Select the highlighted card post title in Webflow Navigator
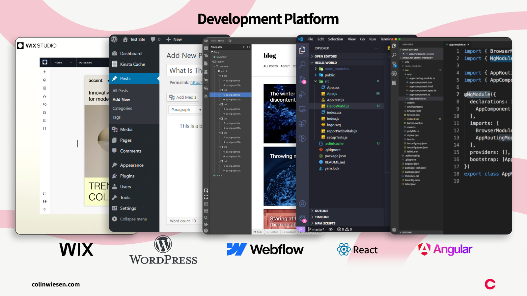527x296 pixels. pyautogui.click(x=232, y=95)
